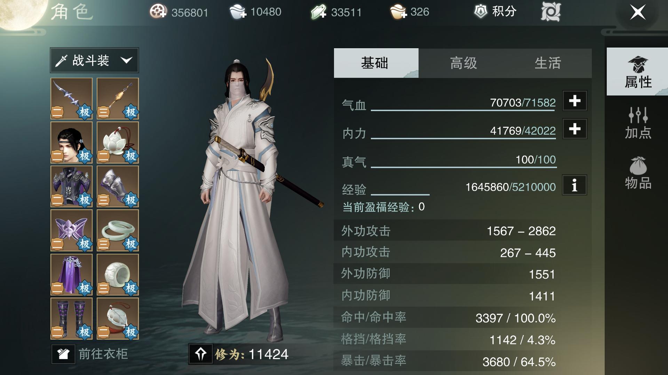Viewport: 668px width, 375px height.
Task: Select the golden hairpin weapon slot
Action: click(118, 99)
